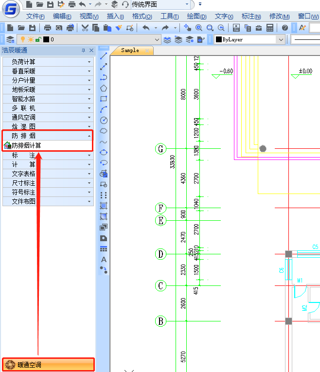This screenshot has width=320, height=372.
Task: Click the Insert Block icon
Action: tap(104, 174)
